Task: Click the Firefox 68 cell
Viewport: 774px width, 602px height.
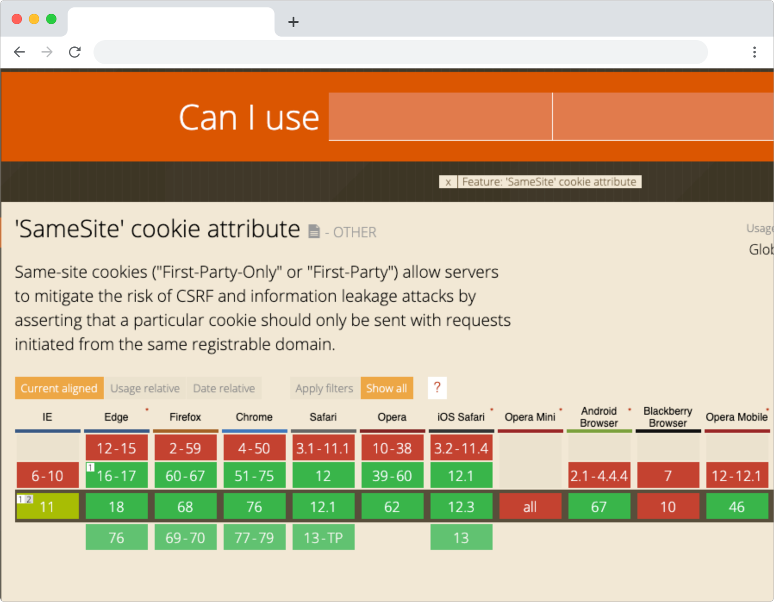Action: click(185, 506)
